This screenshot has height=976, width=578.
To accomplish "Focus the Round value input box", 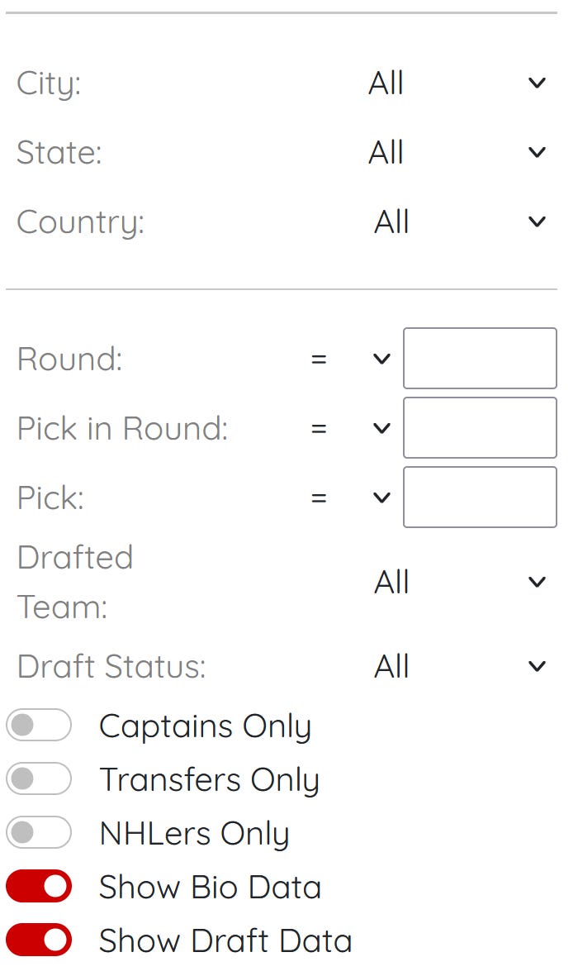I will click(480, 359).
